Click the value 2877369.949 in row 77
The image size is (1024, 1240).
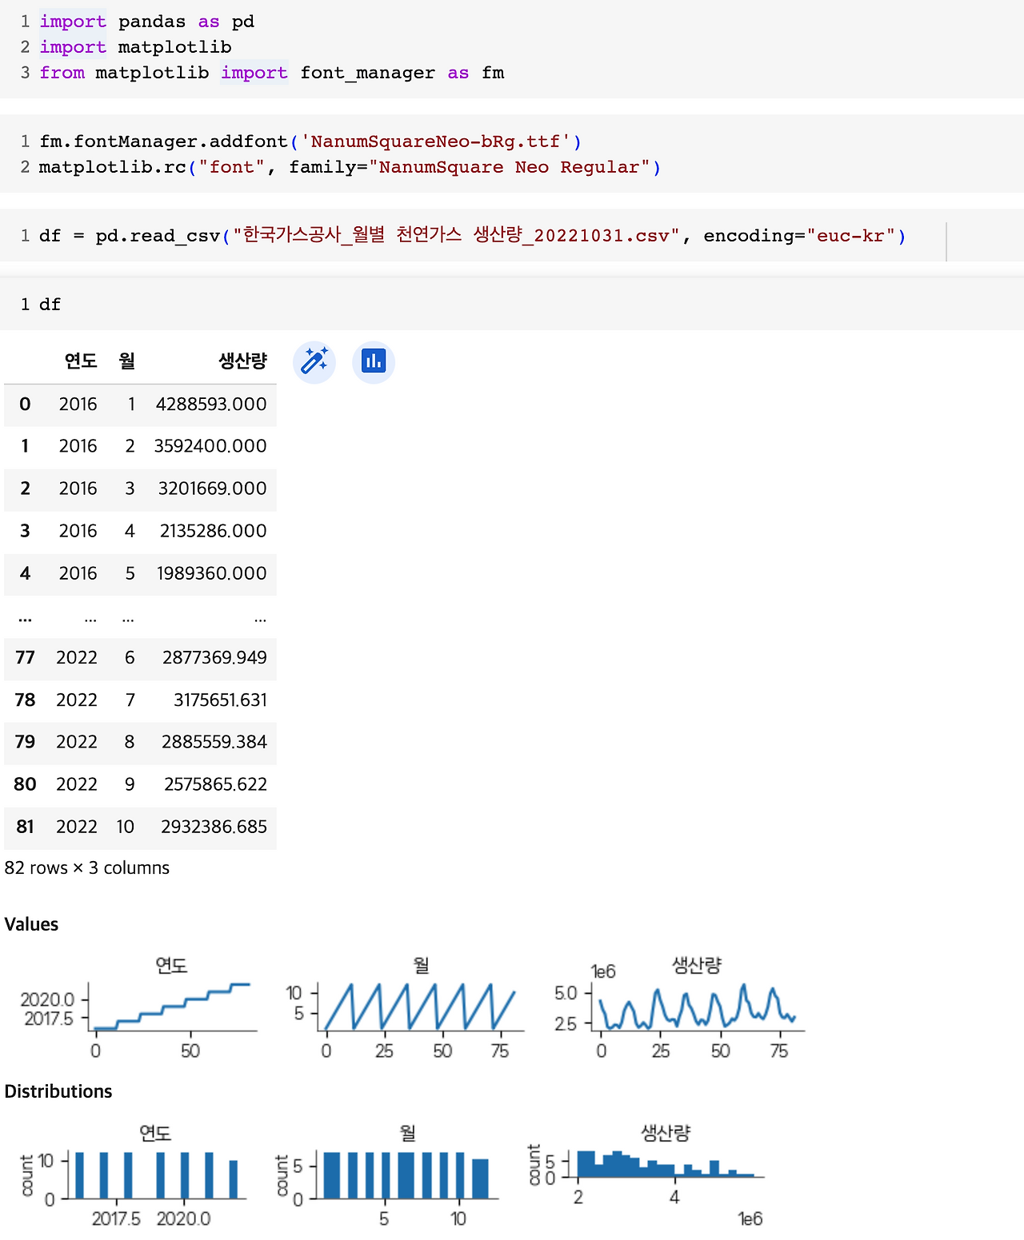(x=214, y=658)
